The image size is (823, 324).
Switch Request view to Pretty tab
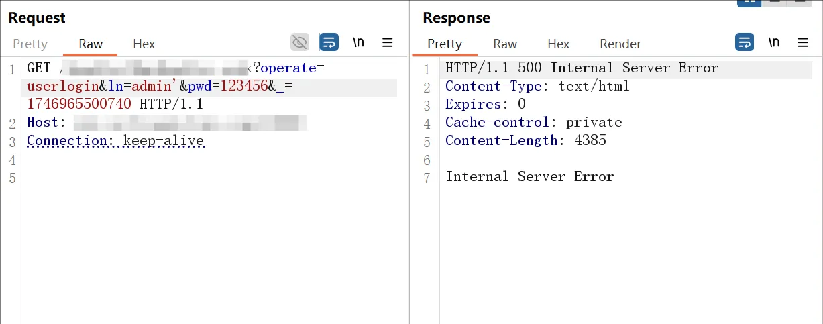[30, 44]
